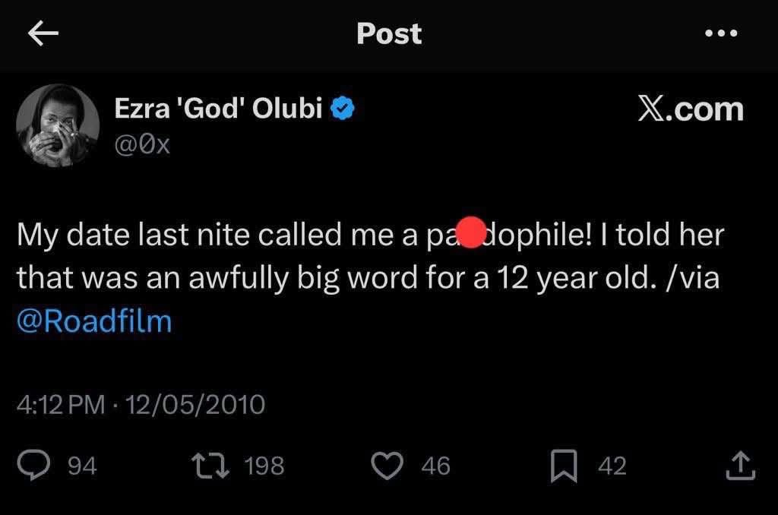Click the X.com logo label

coord(690,109)
